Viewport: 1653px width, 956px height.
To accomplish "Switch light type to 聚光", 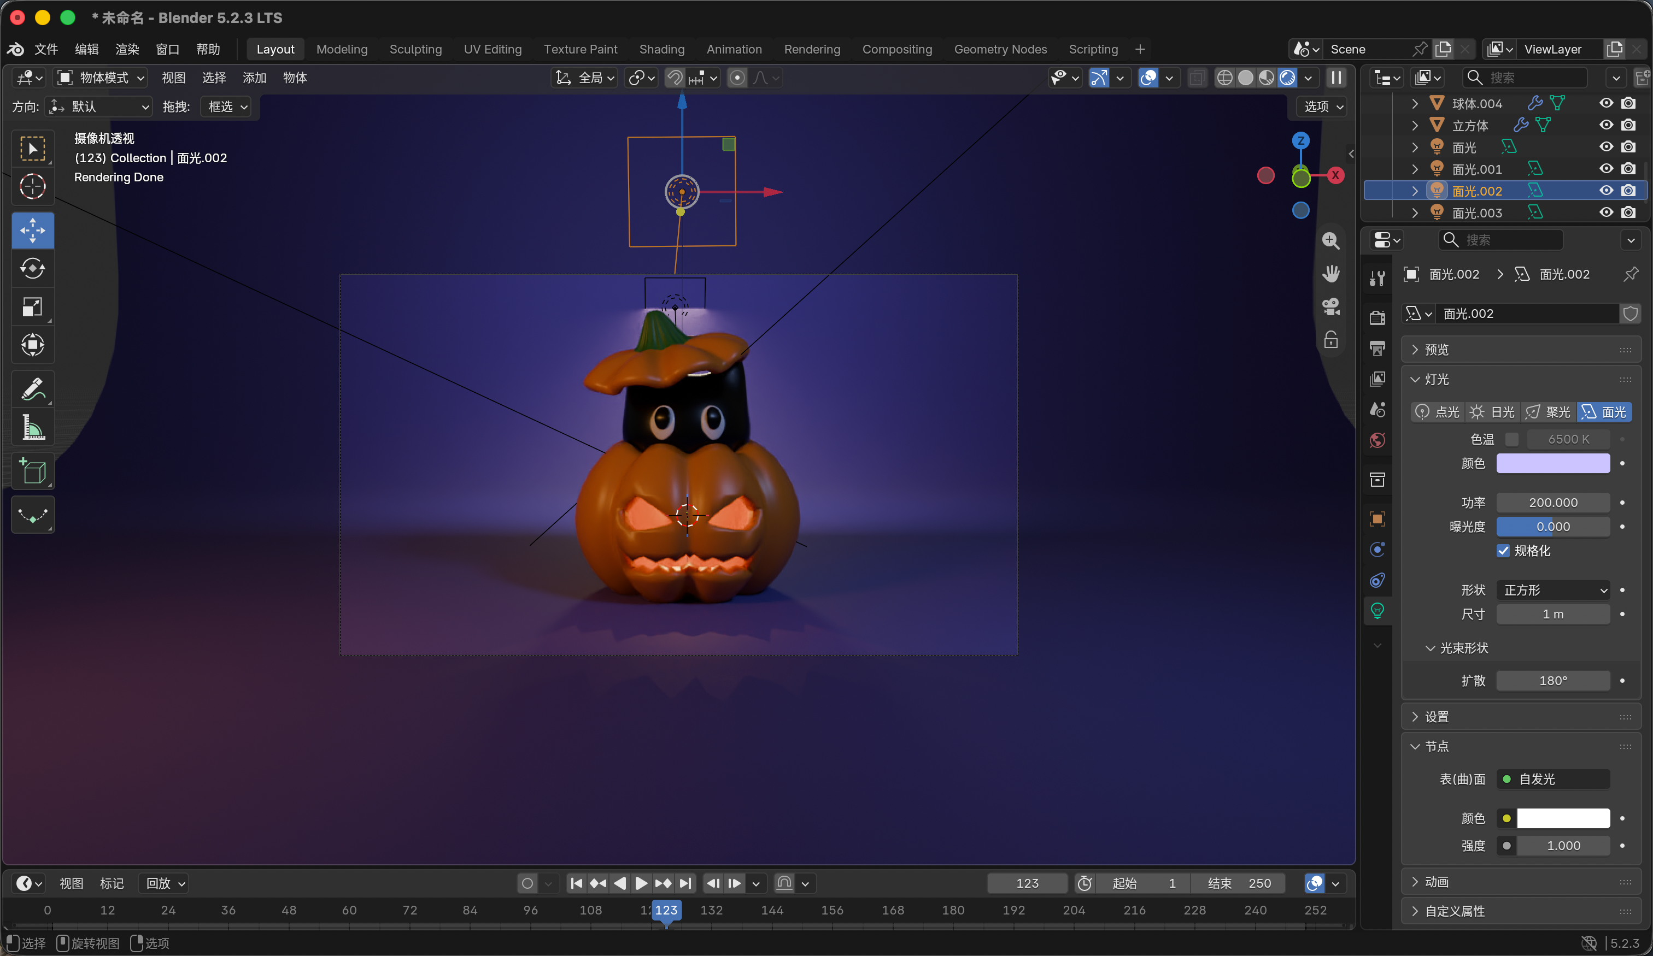I will pos(1548,412).
